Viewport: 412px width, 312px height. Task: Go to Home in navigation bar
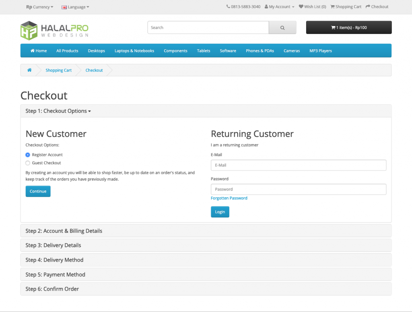39,51
